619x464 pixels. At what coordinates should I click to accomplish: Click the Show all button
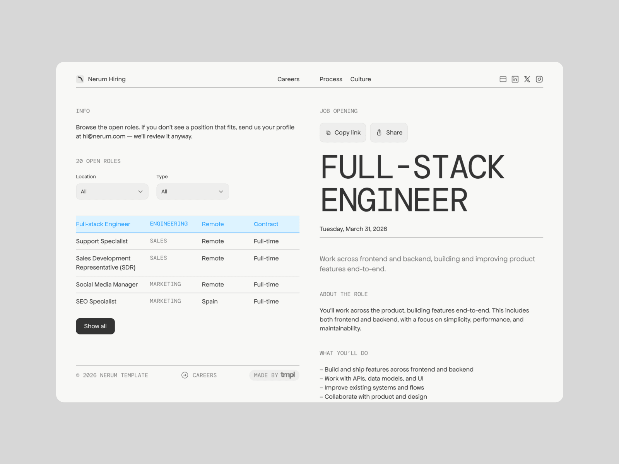(x=95, y=326)
